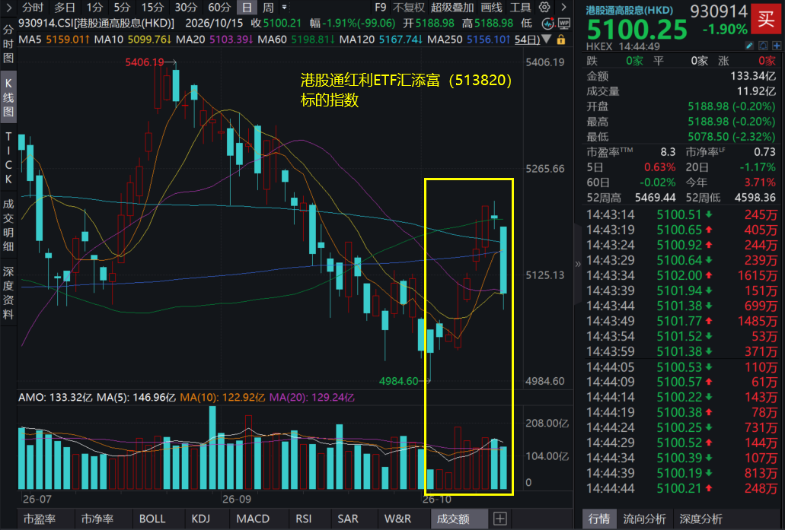This screenshot has height=530, width=785.
Task: Set a price alert with bell icon
Action: [x=763, y=46]
